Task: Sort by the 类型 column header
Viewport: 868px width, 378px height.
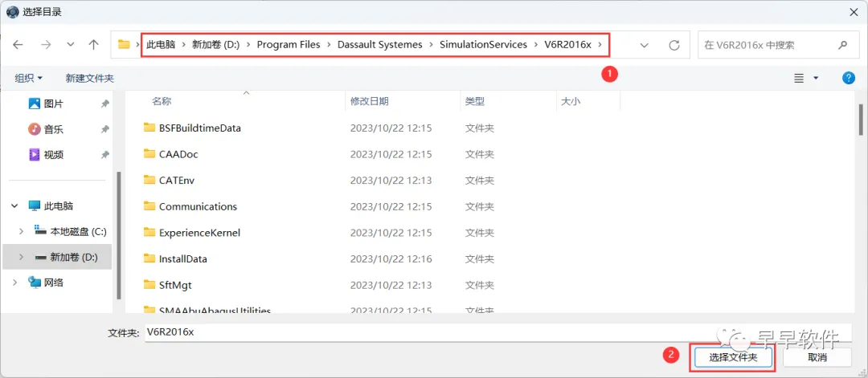Action: 474,101
